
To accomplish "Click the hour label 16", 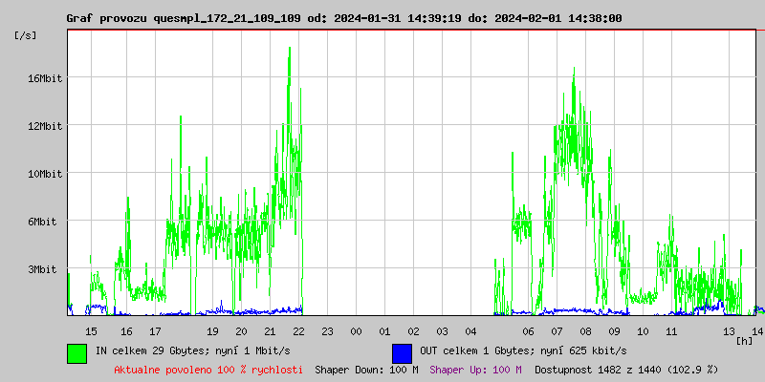I will click(126, 331).
